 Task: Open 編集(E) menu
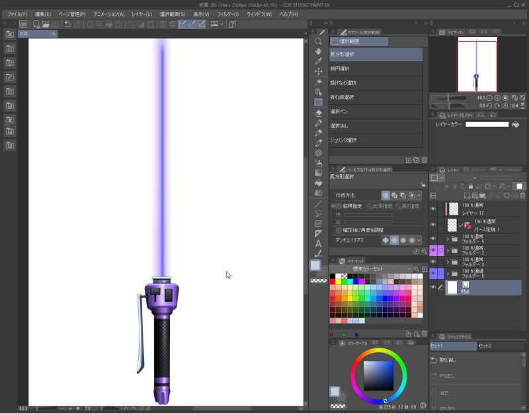pos(43,14)
